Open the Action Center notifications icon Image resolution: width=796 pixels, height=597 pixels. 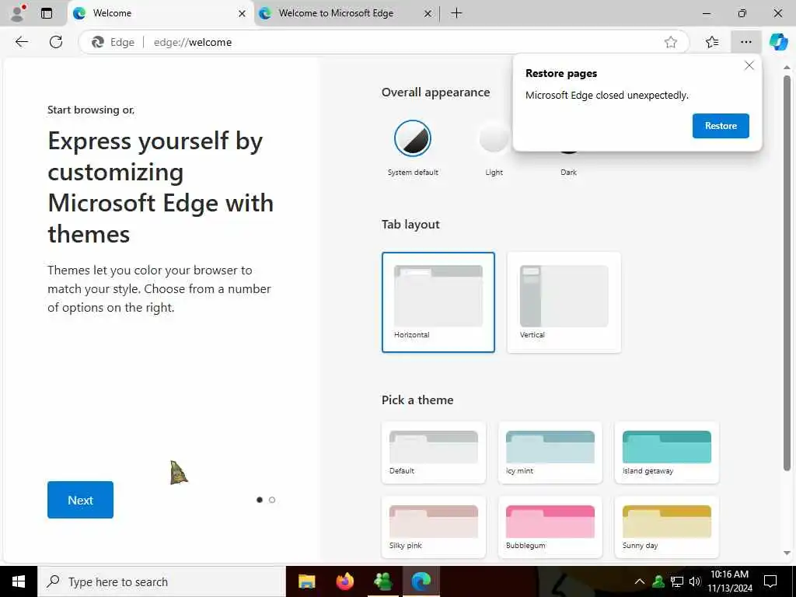770,581
